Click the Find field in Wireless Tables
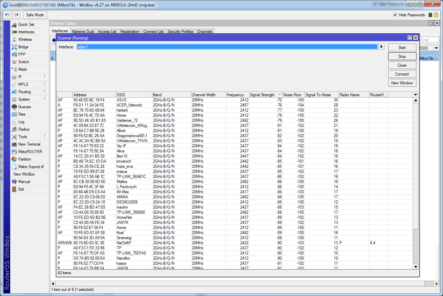Screen dimensions: 443x296 [x=429, y=40]
